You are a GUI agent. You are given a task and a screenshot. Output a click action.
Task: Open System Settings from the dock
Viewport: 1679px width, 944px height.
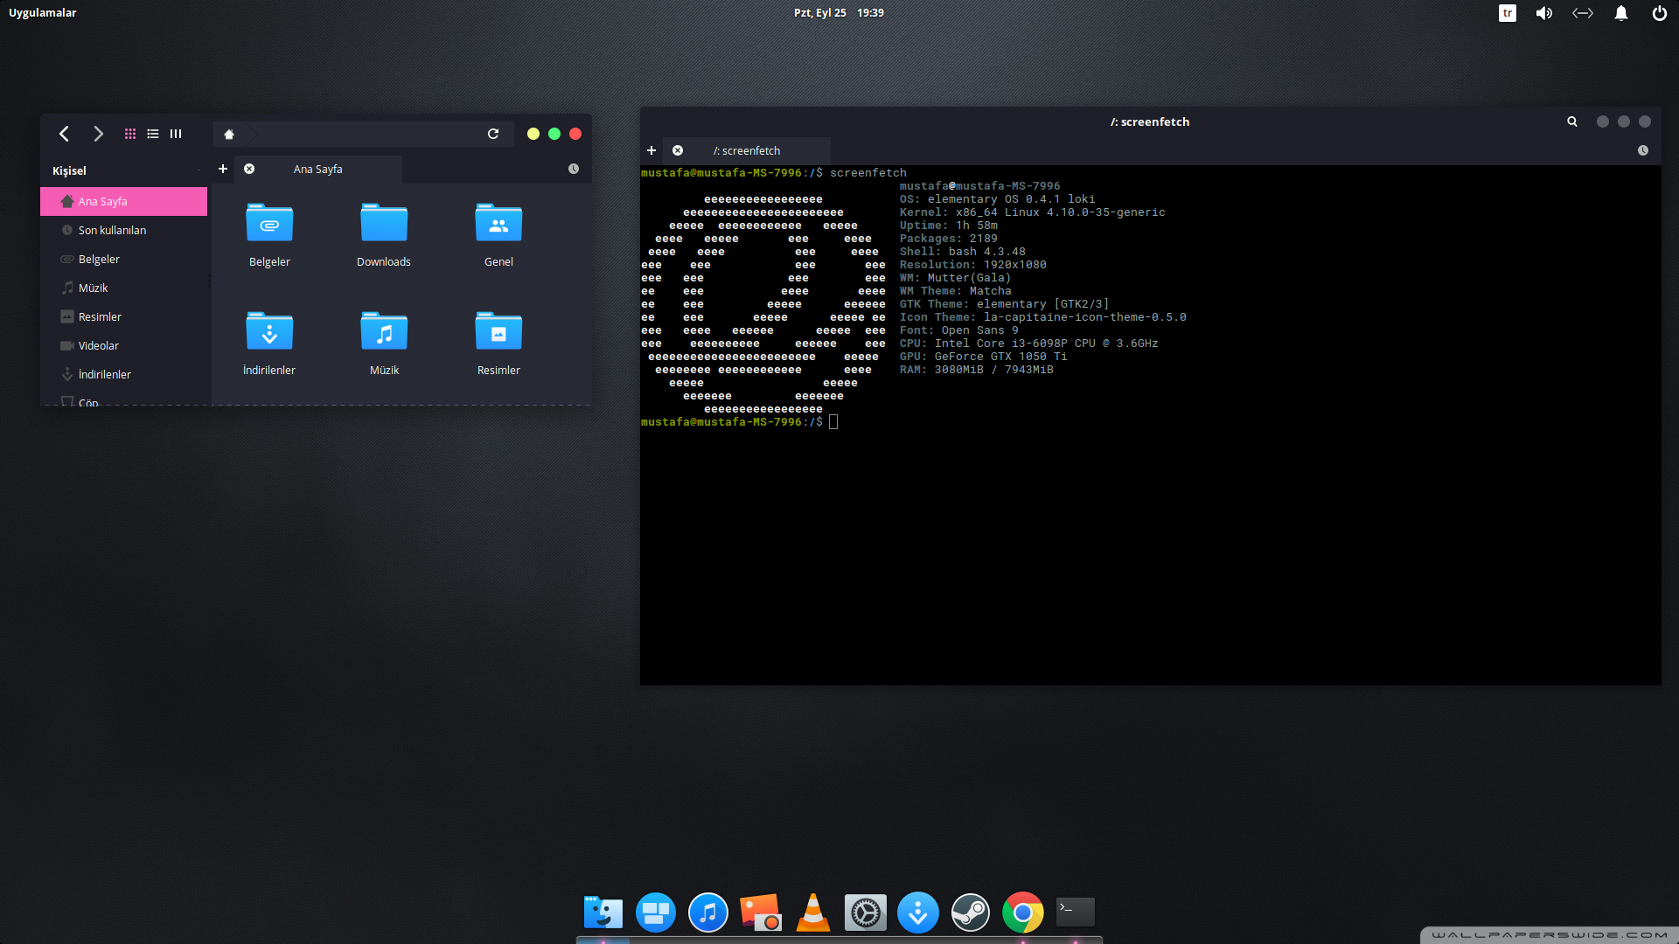(866, 913)
